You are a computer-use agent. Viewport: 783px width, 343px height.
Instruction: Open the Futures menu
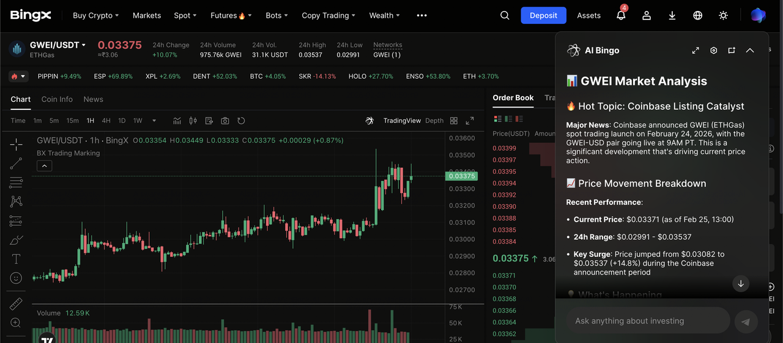coord(231,15)
